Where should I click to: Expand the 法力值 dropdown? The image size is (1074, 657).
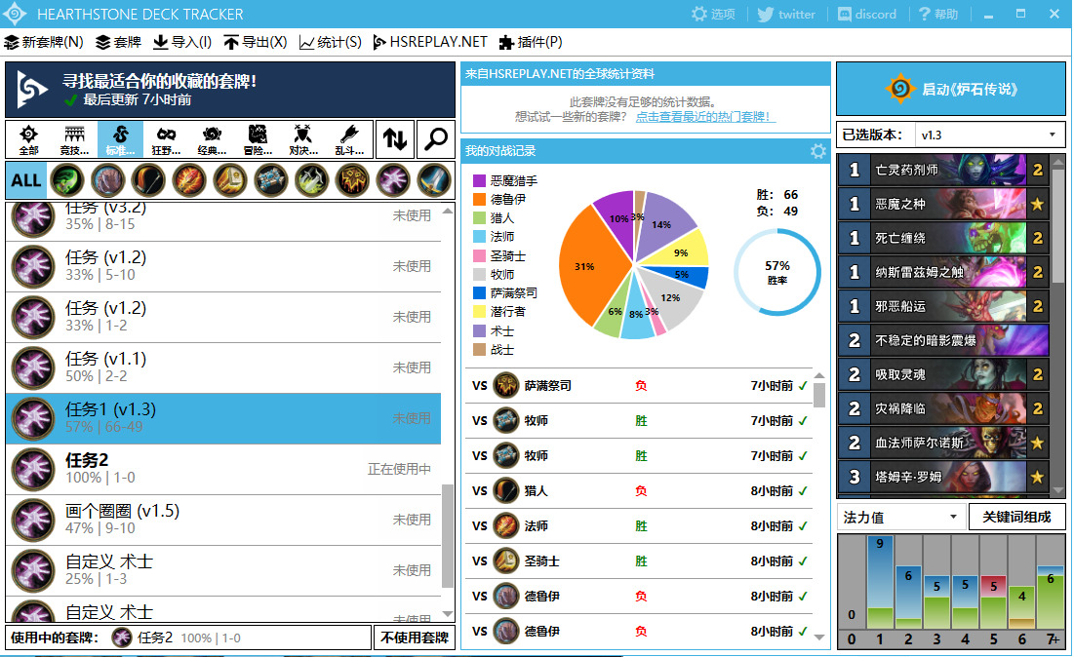(x=900, y=517)
